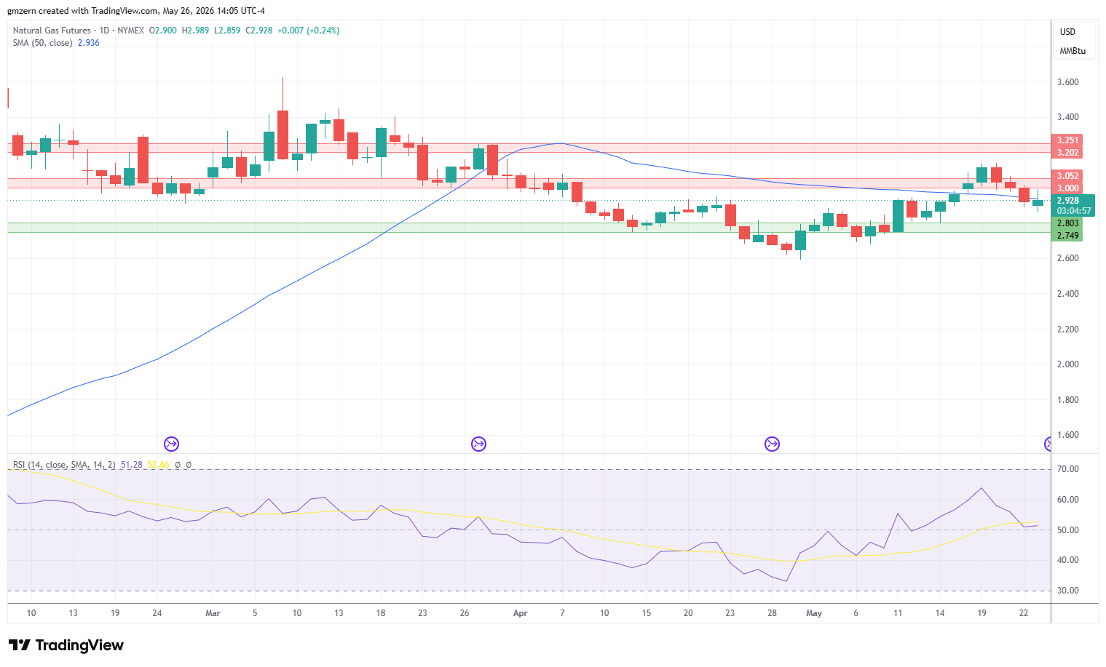The width and height of the screenshot is (1106, 667).
Task: Click the May label on the time axis
Action: 814,613
